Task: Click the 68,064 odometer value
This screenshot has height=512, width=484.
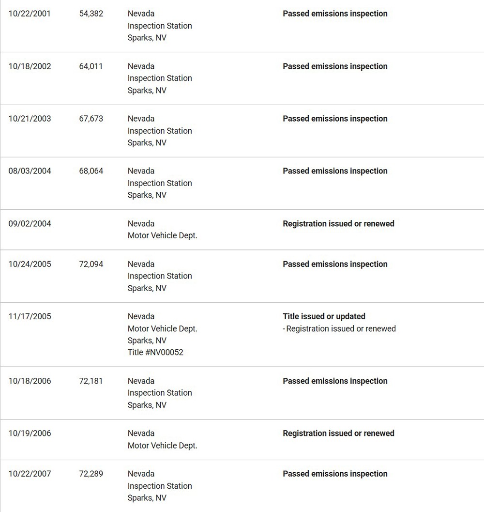Action: [91, 171]
